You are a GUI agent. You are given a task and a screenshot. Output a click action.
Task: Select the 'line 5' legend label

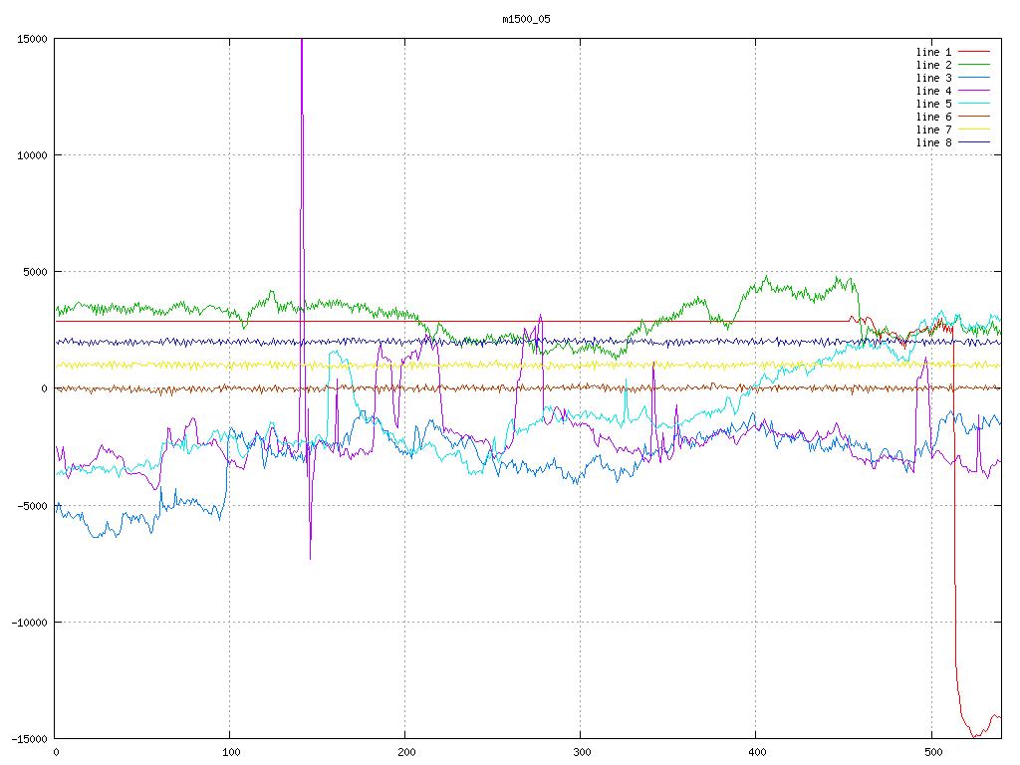(x=933, y=104)
